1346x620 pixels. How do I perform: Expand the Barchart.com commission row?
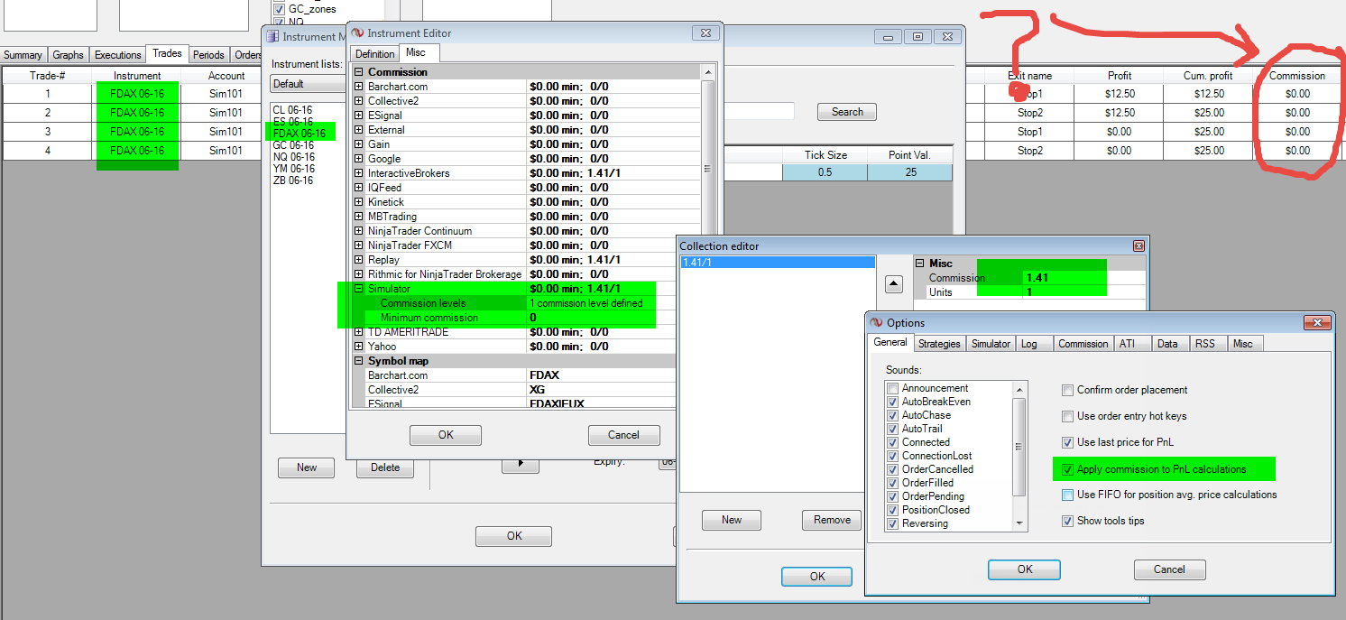(358, 87)
